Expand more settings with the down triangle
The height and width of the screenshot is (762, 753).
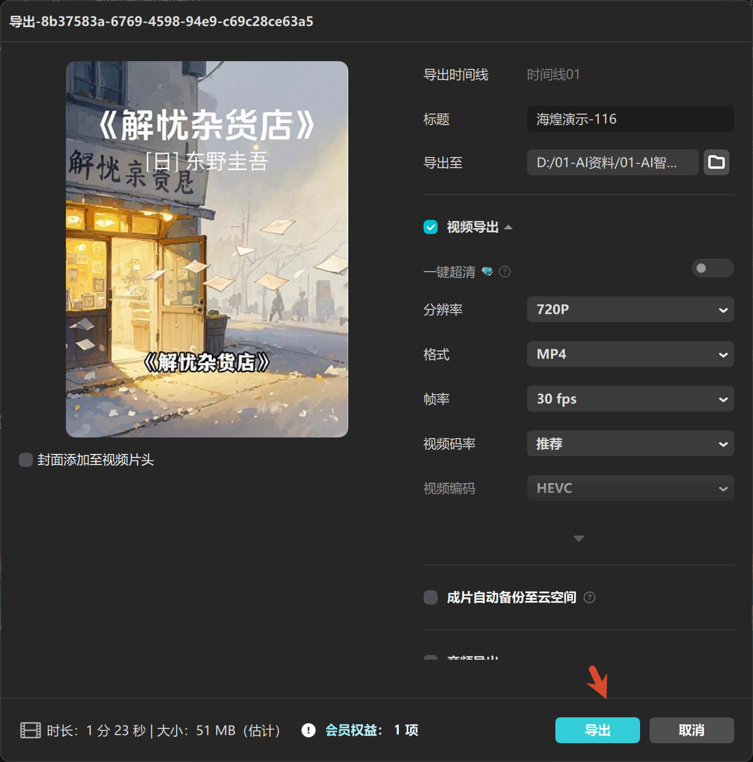(x=578, y=538)
